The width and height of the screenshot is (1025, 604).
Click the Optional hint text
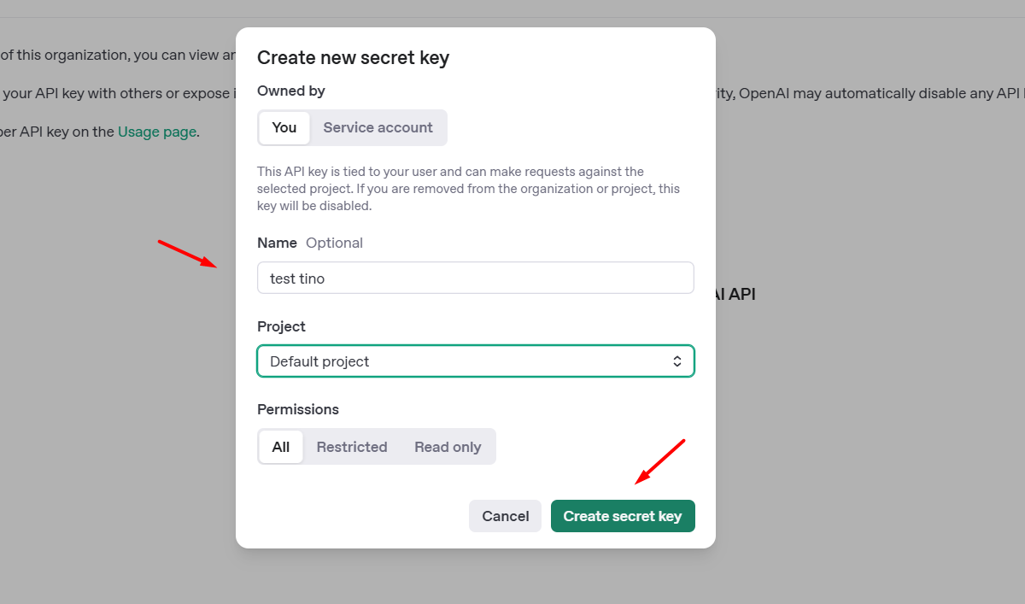[335, 243]
